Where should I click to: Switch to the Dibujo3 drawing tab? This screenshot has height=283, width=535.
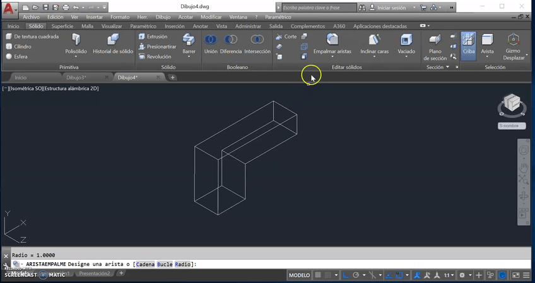[x=76, y=78]
